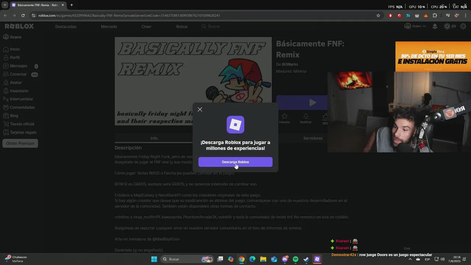The width and height of the screenshot is (471, 265).
Task: Open the browser extensions puzzle icon
Action: [435, 15]
